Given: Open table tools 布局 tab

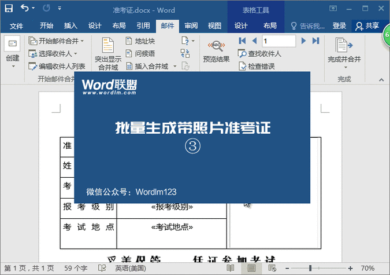Looking at the screenshot, I should pyautogui.click(x=270, y=25).
